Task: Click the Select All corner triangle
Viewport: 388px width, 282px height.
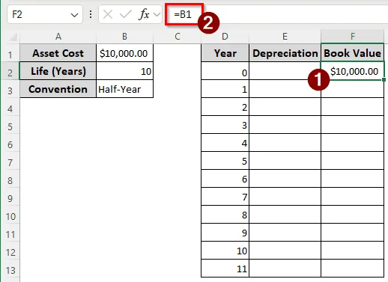Action: [13, 37]
